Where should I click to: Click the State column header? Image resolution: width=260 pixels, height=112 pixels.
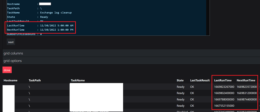[180, 80]
